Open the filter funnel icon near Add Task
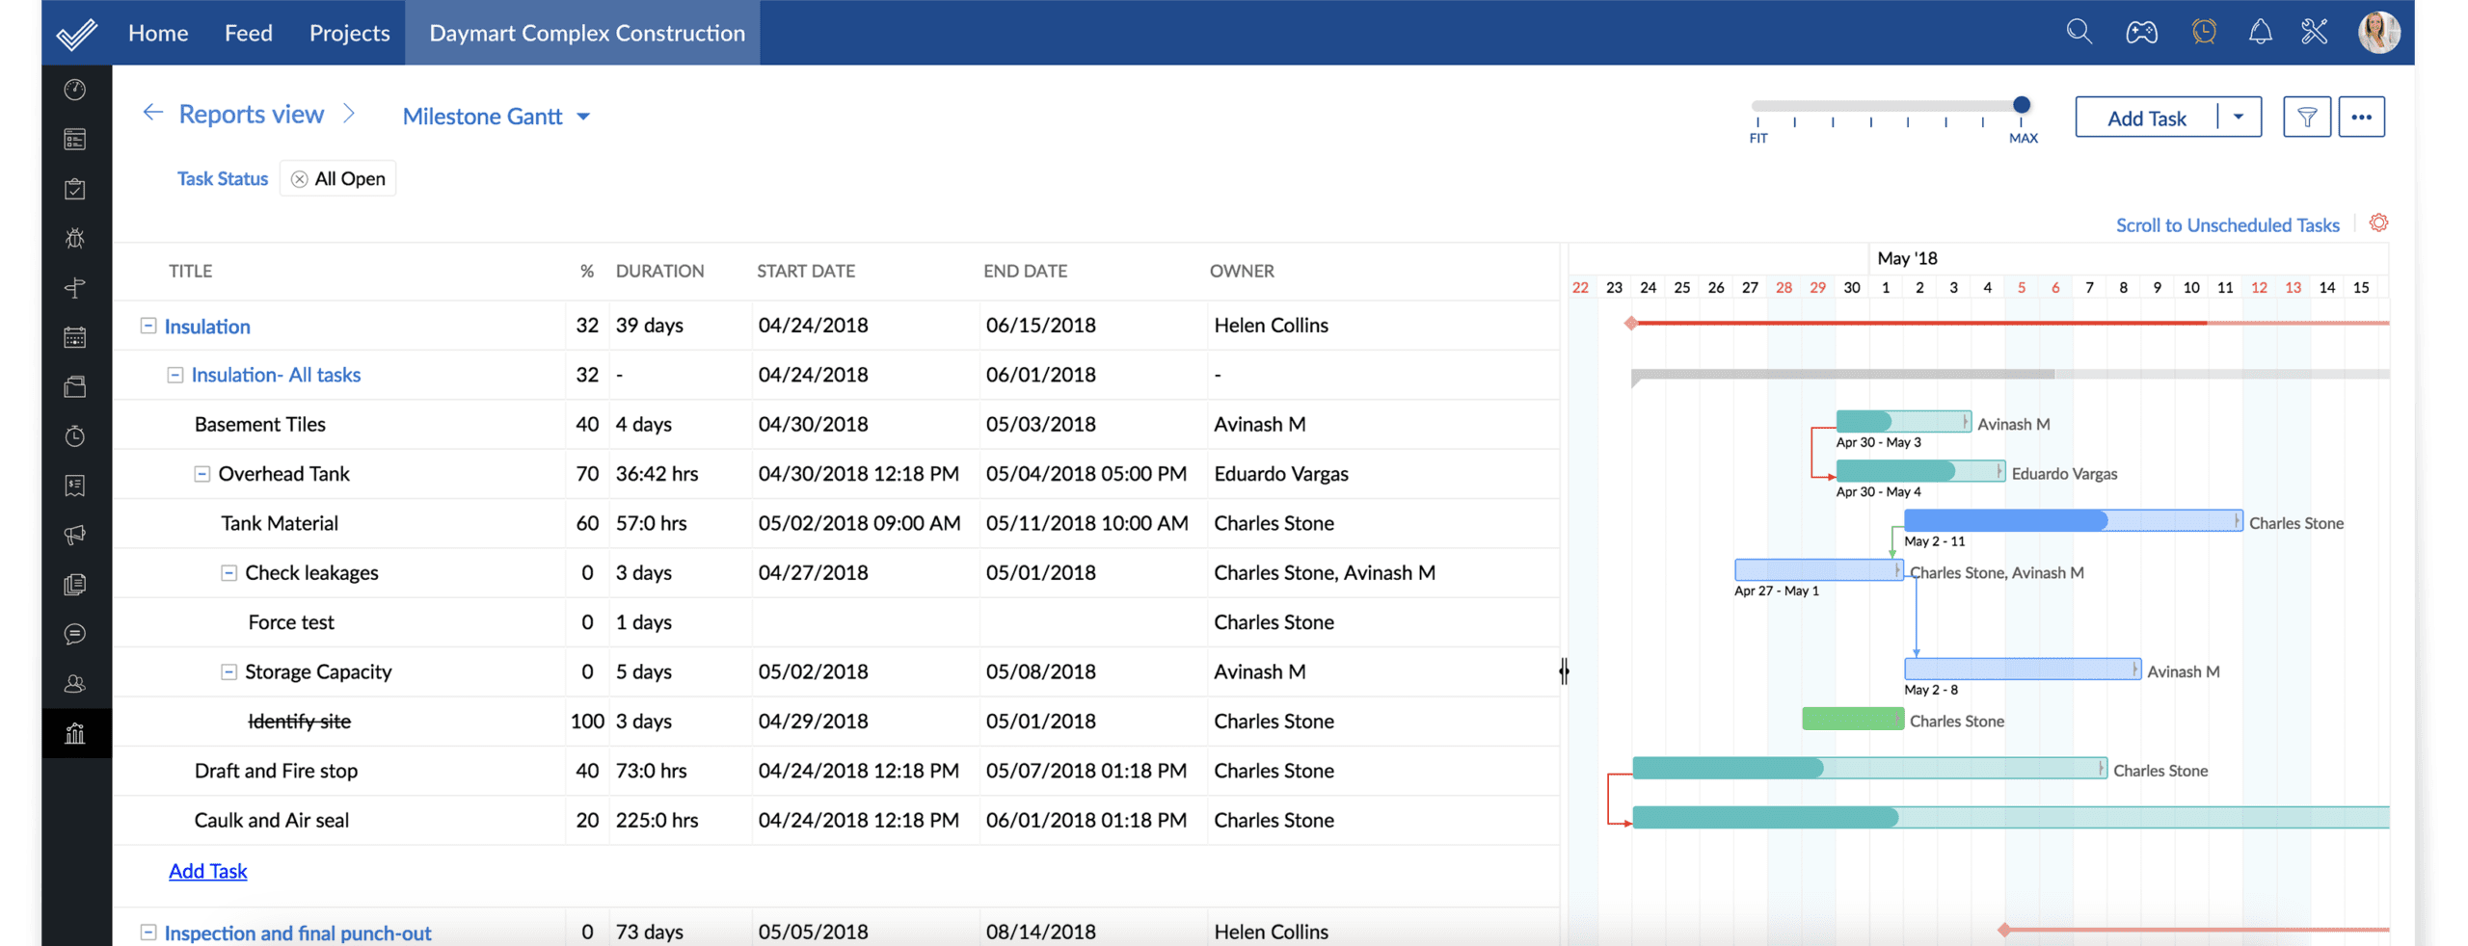This screenshot has height=946, width=2468. (2308, 117)
